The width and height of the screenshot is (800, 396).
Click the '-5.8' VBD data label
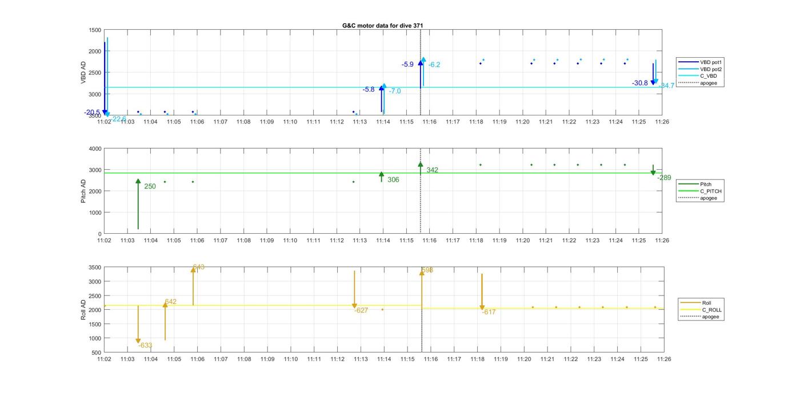coord(369,90)
